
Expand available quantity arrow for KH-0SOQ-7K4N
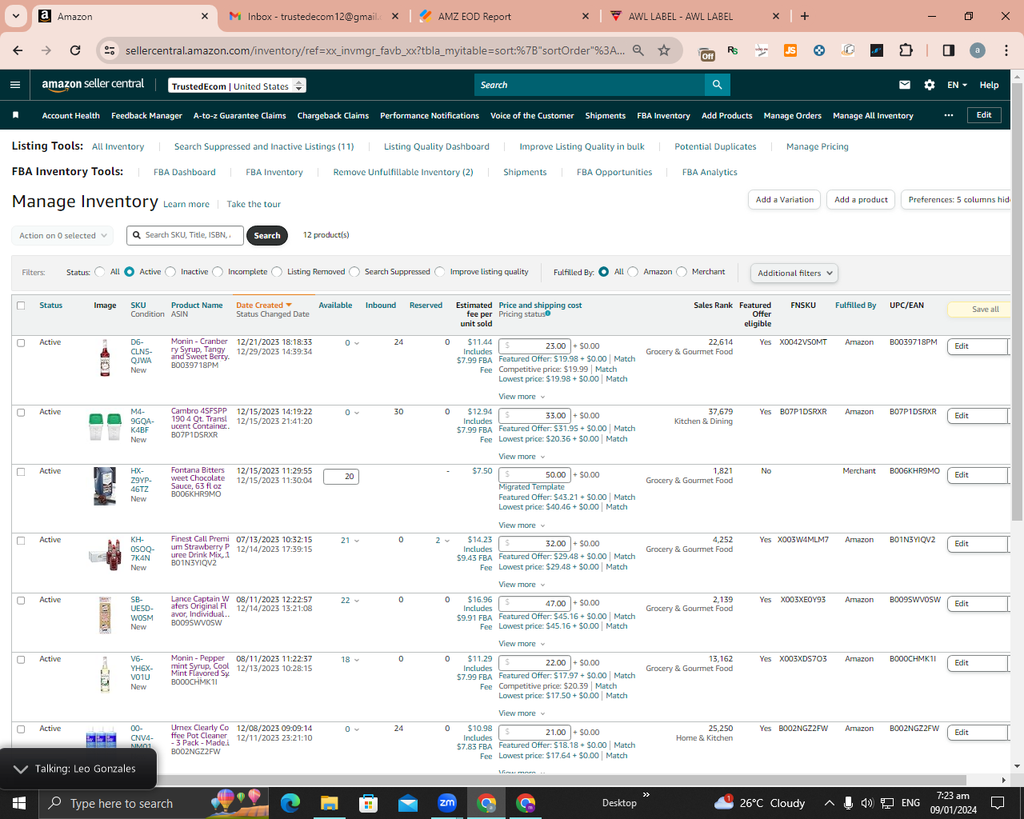click(357, 541)
